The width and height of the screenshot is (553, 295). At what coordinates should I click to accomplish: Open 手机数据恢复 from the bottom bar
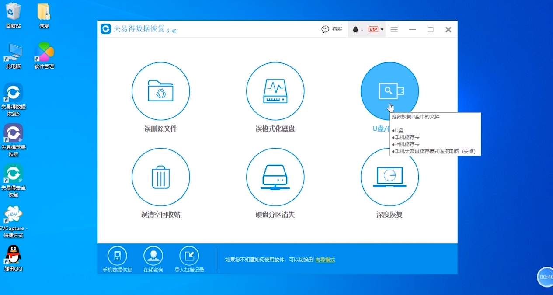pos(117,255)
